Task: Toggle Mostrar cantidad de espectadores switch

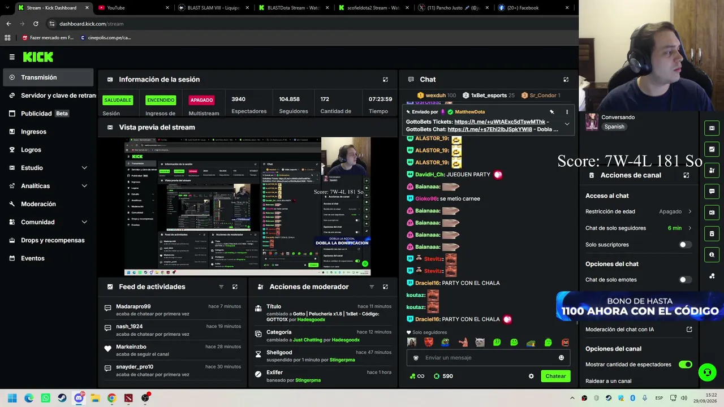Action: [x=685, y=365]
